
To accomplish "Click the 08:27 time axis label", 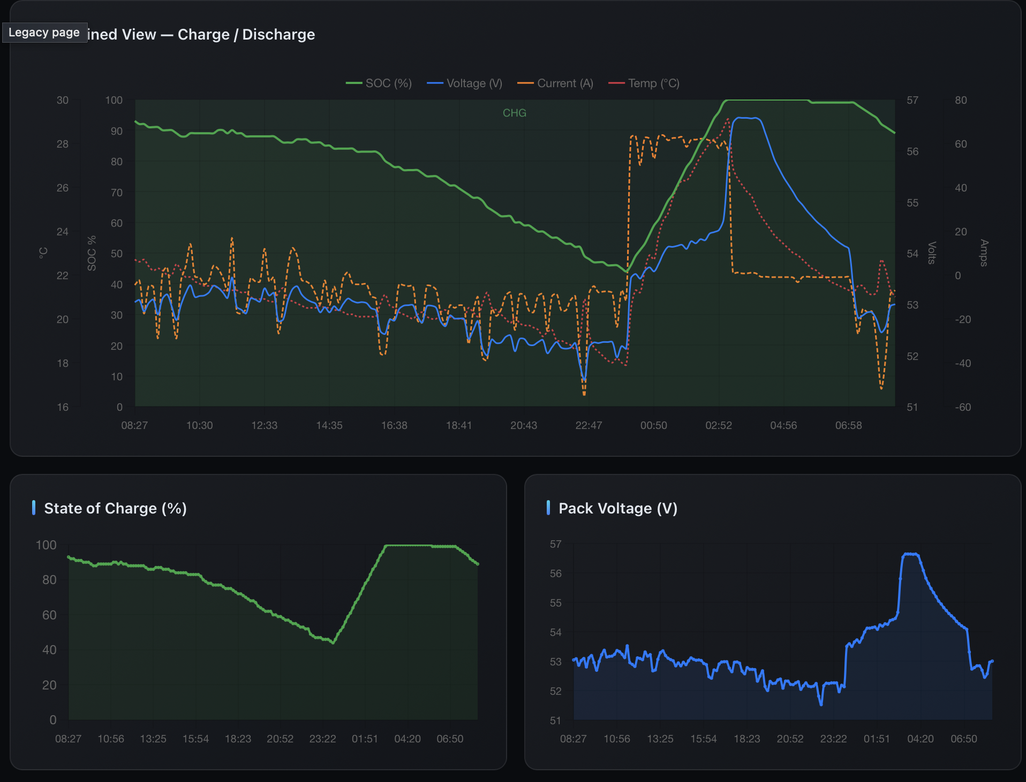I will coord(135,425).
